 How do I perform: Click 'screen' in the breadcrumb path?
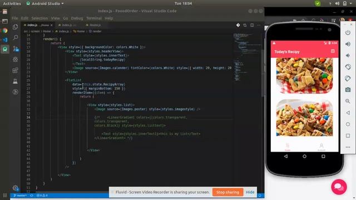35,31
